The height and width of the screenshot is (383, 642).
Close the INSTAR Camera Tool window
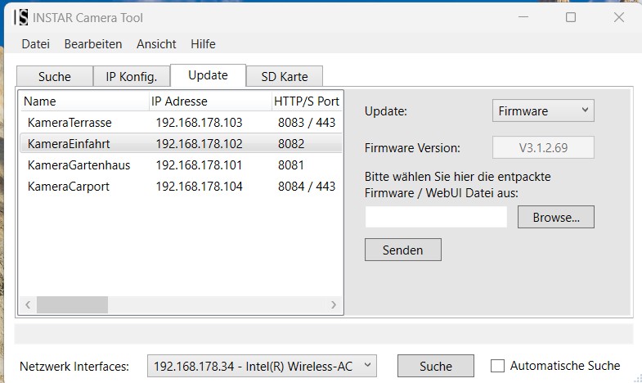pyautogui.click(x=618, y=17)
